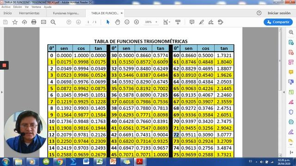Click the cell with value 0.7071 in the sen column
The height and width of the screenshot is (166, 296).
[x=126, y=154]
